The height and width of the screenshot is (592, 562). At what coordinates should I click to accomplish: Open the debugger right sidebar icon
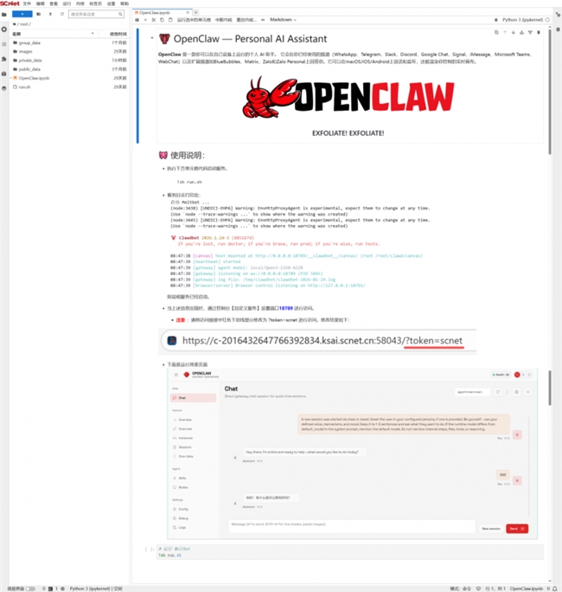click(558, 29)
